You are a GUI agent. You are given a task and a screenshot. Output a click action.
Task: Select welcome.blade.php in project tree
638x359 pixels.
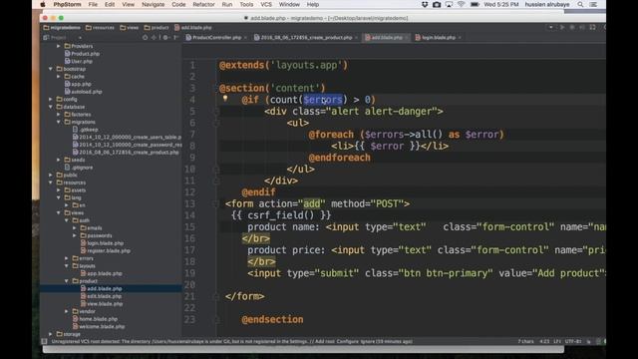coord(99,326)
